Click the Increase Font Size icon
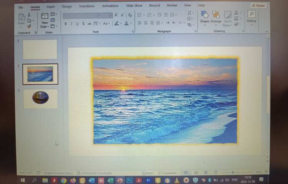Screen dimensions: 288x184 point(116,15)
